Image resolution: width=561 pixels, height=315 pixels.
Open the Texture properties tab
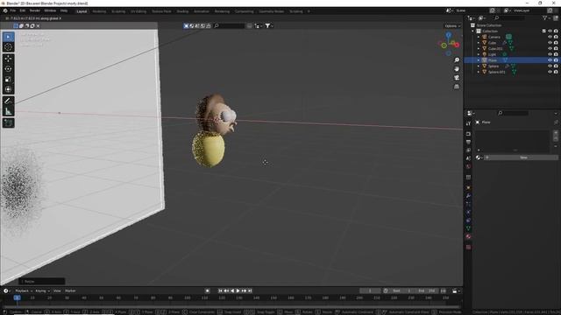(468, 247)
